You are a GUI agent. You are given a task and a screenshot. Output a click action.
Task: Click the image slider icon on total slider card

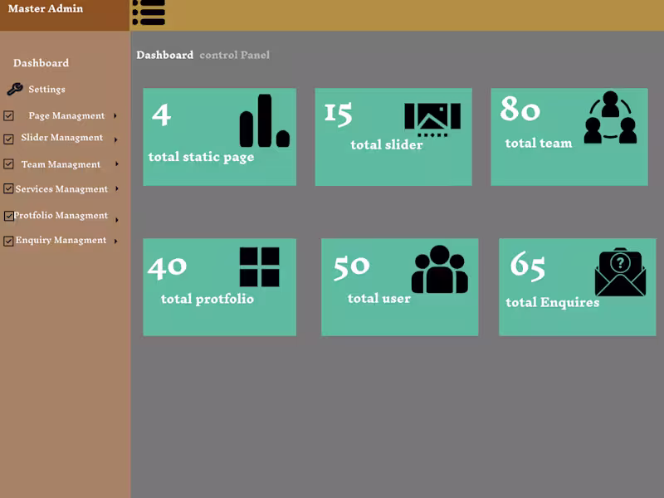pos(432,120)
